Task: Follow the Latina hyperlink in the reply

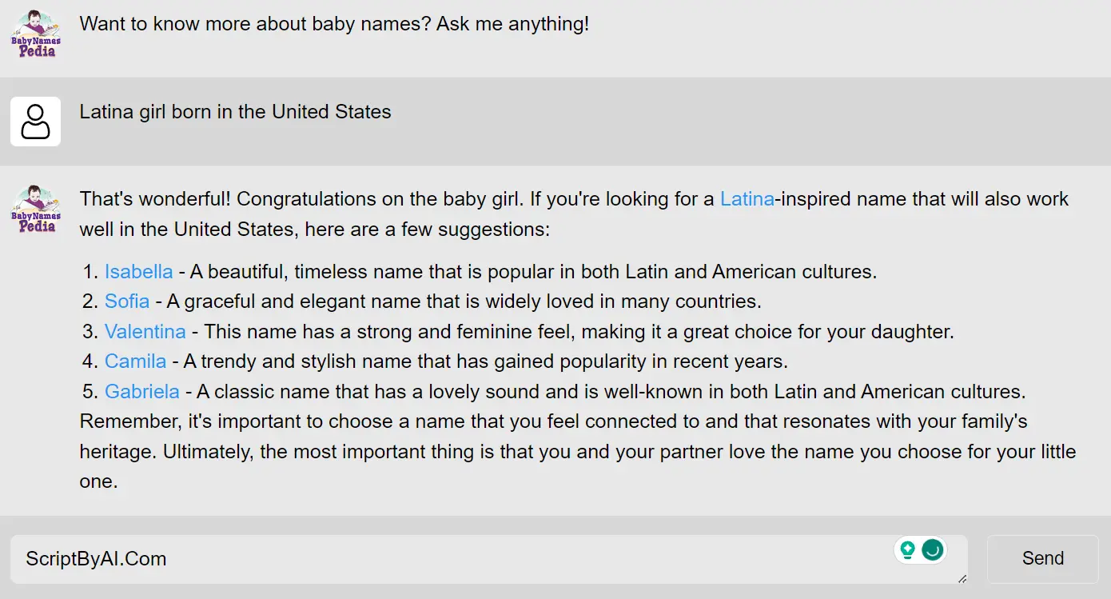Action: (747, 198)
